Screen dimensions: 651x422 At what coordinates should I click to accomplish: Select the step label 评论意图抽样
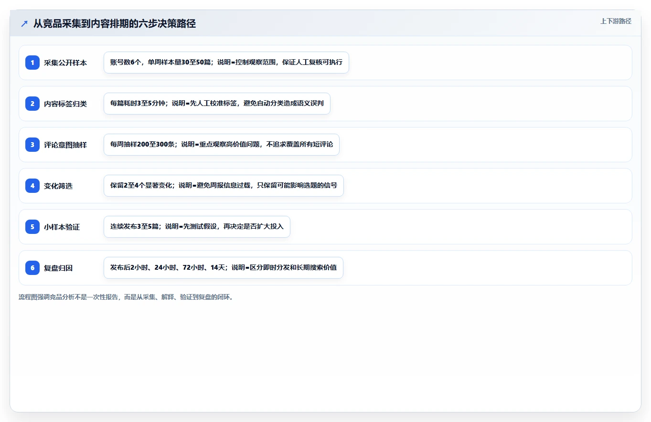pos(65,145)
